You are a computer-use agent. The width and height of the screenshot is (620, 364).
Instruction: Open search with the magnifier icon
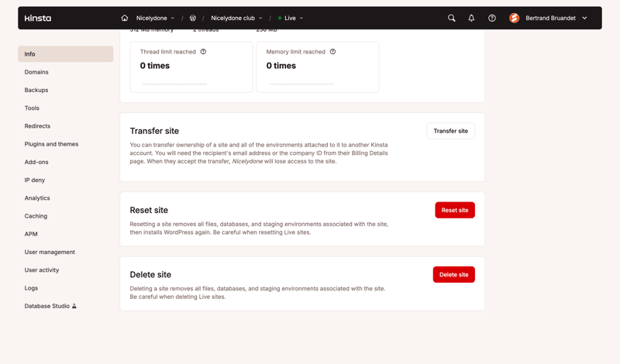452,18
